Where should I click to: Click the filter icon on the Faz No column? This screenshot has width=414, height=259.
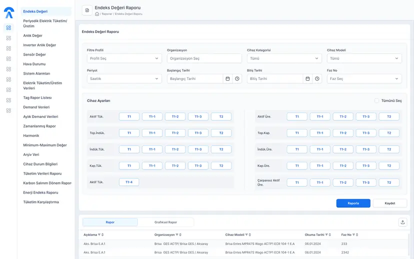[x=354, y=234]
